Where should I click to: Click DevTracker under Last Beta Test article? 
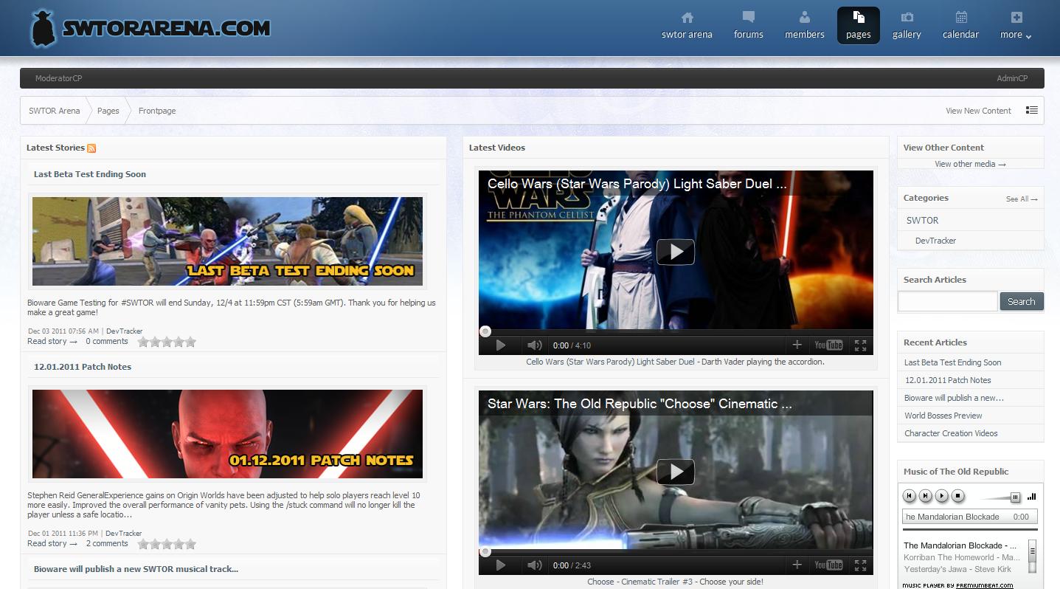tap(124, 331)
